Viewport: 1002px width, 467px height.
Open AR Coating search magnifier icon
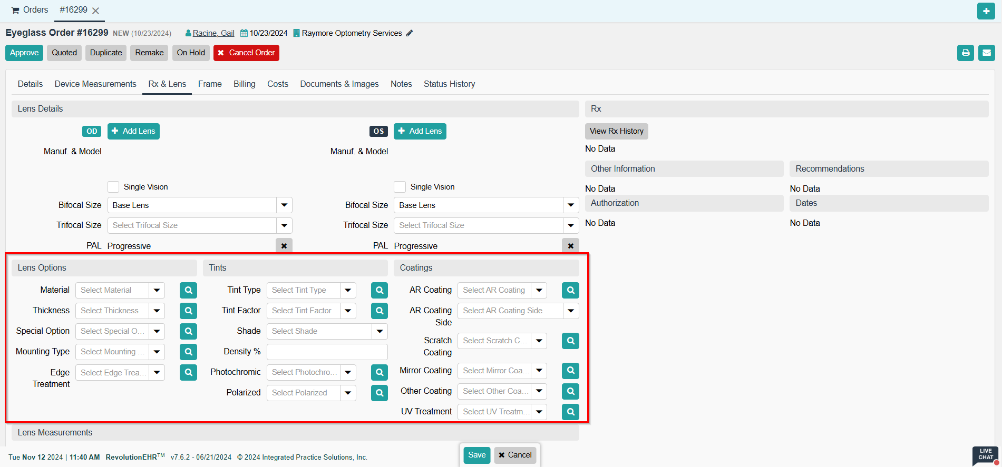[570, 290]
